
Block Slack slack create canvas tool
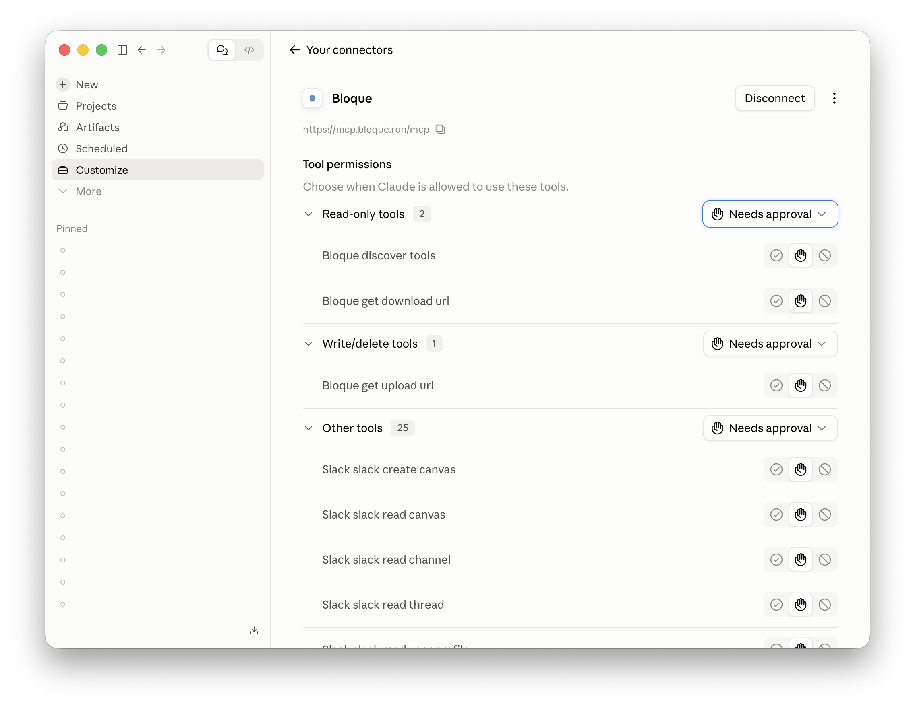pyautogui.click(x=824, y=469)
